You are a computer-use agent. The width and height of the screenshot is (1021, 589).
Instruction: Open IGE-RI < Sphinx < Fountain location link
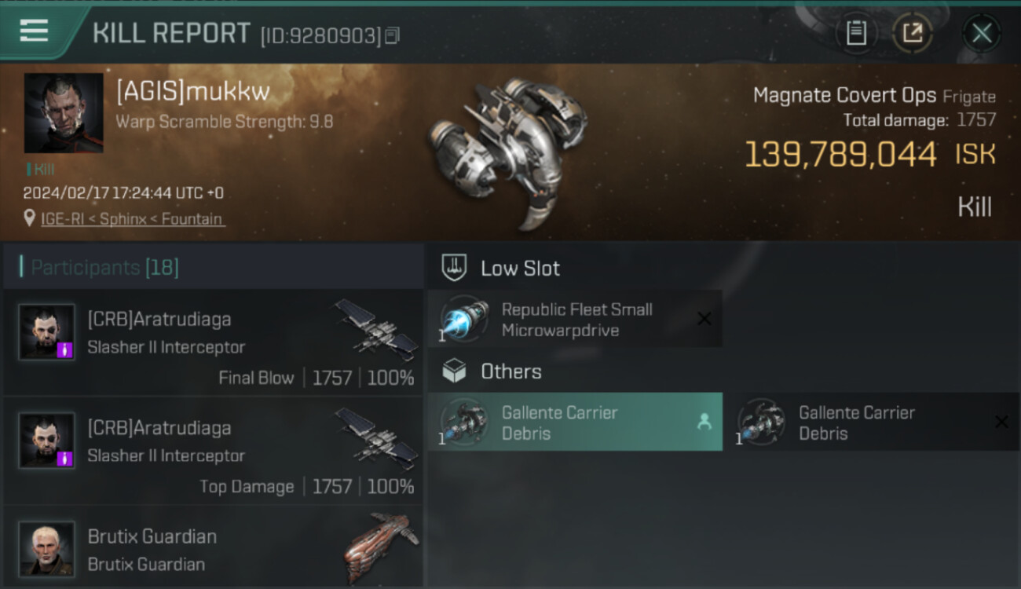click(x=133, y=219)
